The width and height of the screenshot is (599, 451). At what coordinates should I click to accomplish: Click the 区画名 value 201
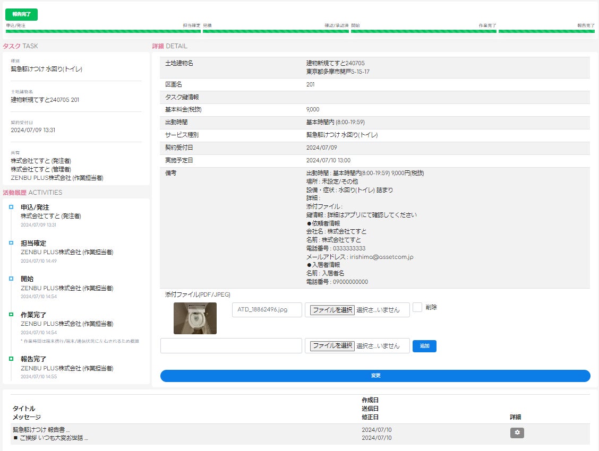310,84
